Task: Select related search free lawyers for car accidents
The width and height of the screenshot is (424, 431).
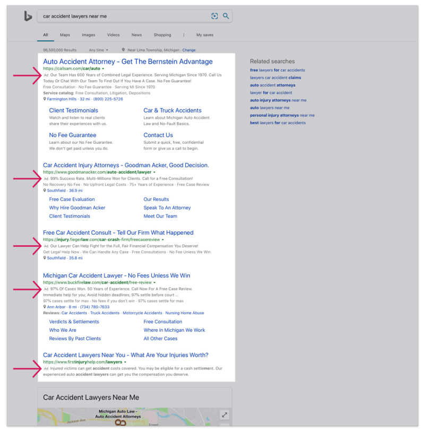Action: [277, 70]
